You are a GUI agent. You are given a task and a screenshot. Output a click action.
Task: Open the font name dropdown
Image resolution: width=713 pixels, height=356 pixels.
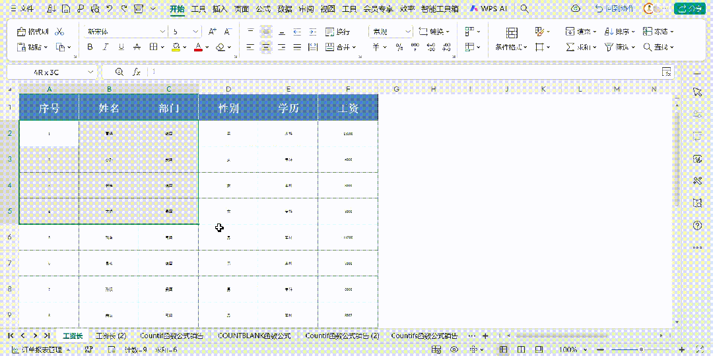pos(162,32)
